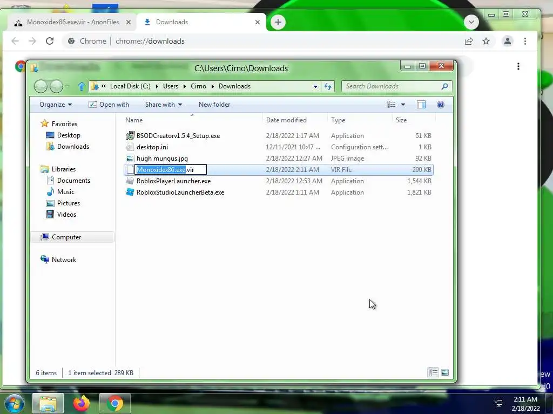The height and width of the screenshot is (414, 553).
Task: Click Chrome's back navigation arrow
Action: pyautogui.click(x=15, y=41)
